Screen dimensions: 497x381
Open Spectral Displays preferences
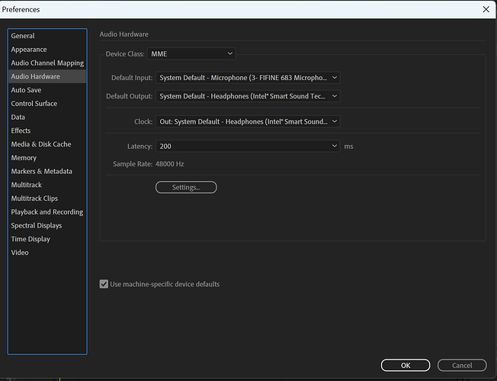47,225
